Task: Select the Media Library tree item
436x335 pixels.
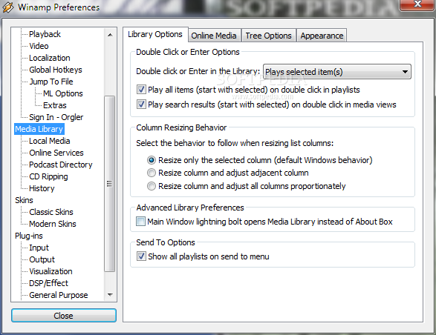Action: (39, 129)
